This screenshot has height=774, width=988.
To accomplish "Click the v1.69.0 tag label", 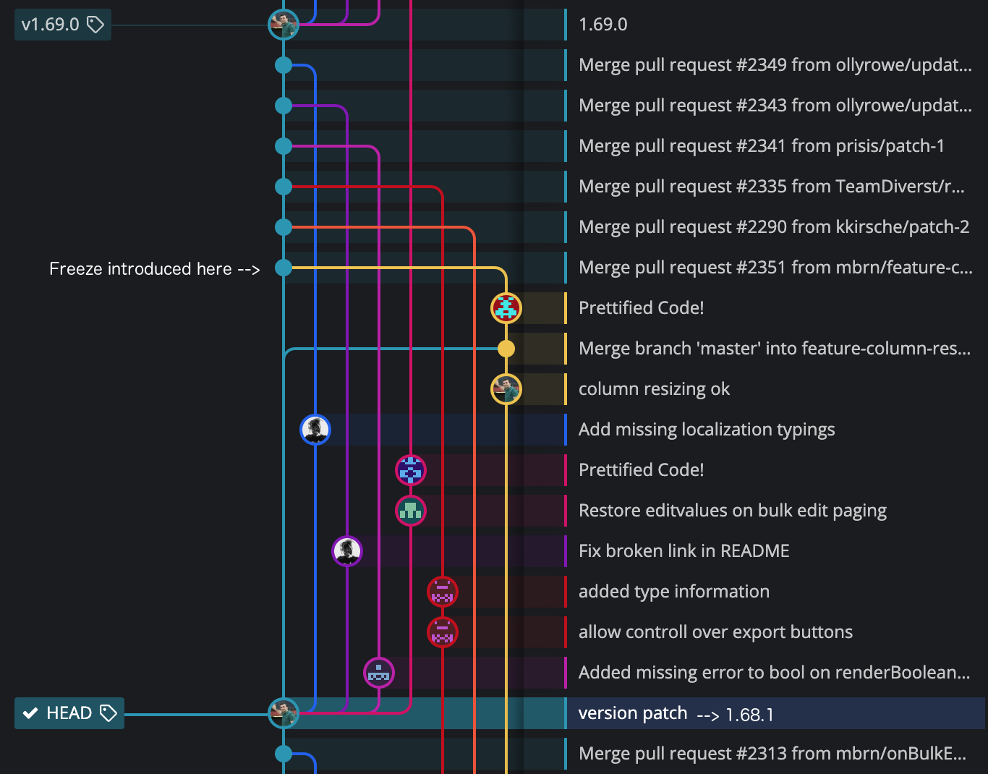I will click(x=62, y=24).
